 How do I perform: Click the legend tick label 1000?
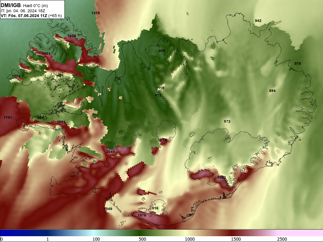[190, 239]
